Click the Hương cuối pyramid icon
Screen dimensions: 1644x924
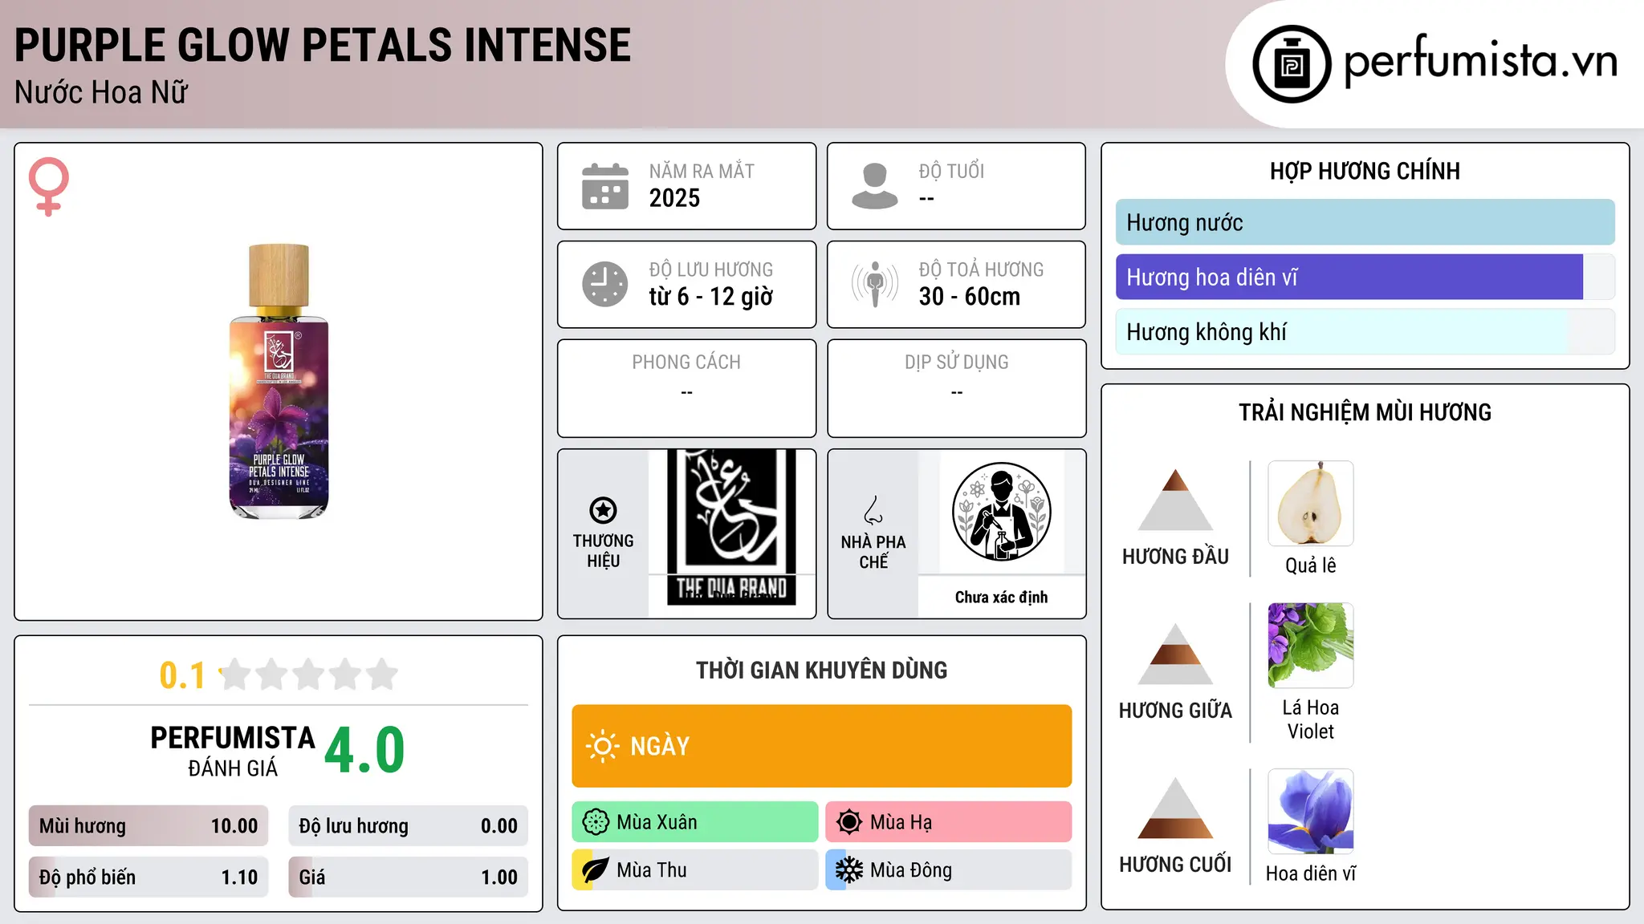click(1175, 808)
